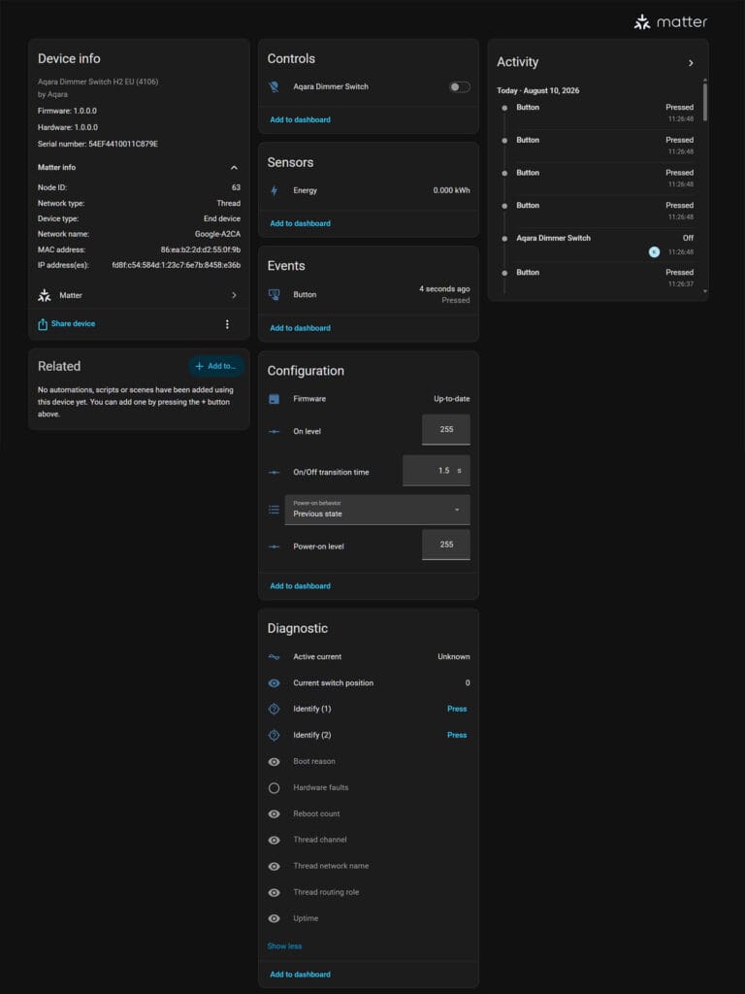The image size is (745, 994).
Task: Click the Activity panel scrollbar
Action: click(x=704, y=101)
